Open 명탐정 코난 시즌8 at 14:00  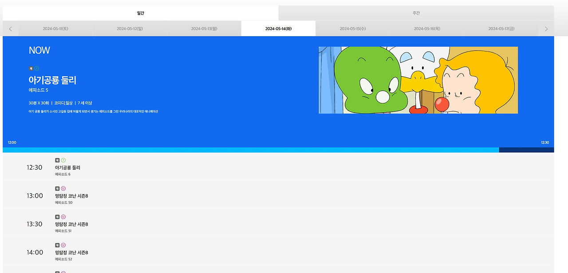(x=71, y=253)
